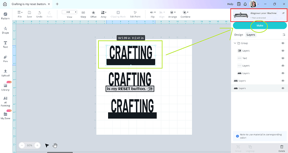The image size is (288, 153).
Task: Select the 'Crafting is my reset button.' tab
Action: point(29,4)
